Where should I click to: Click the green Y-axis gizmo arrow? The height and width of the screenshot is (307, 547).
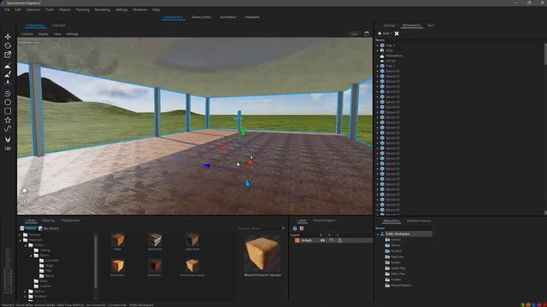[243, 130]
